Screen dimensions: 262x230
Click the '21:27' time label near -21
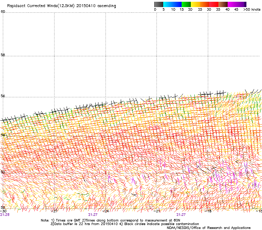coord(181,215)
